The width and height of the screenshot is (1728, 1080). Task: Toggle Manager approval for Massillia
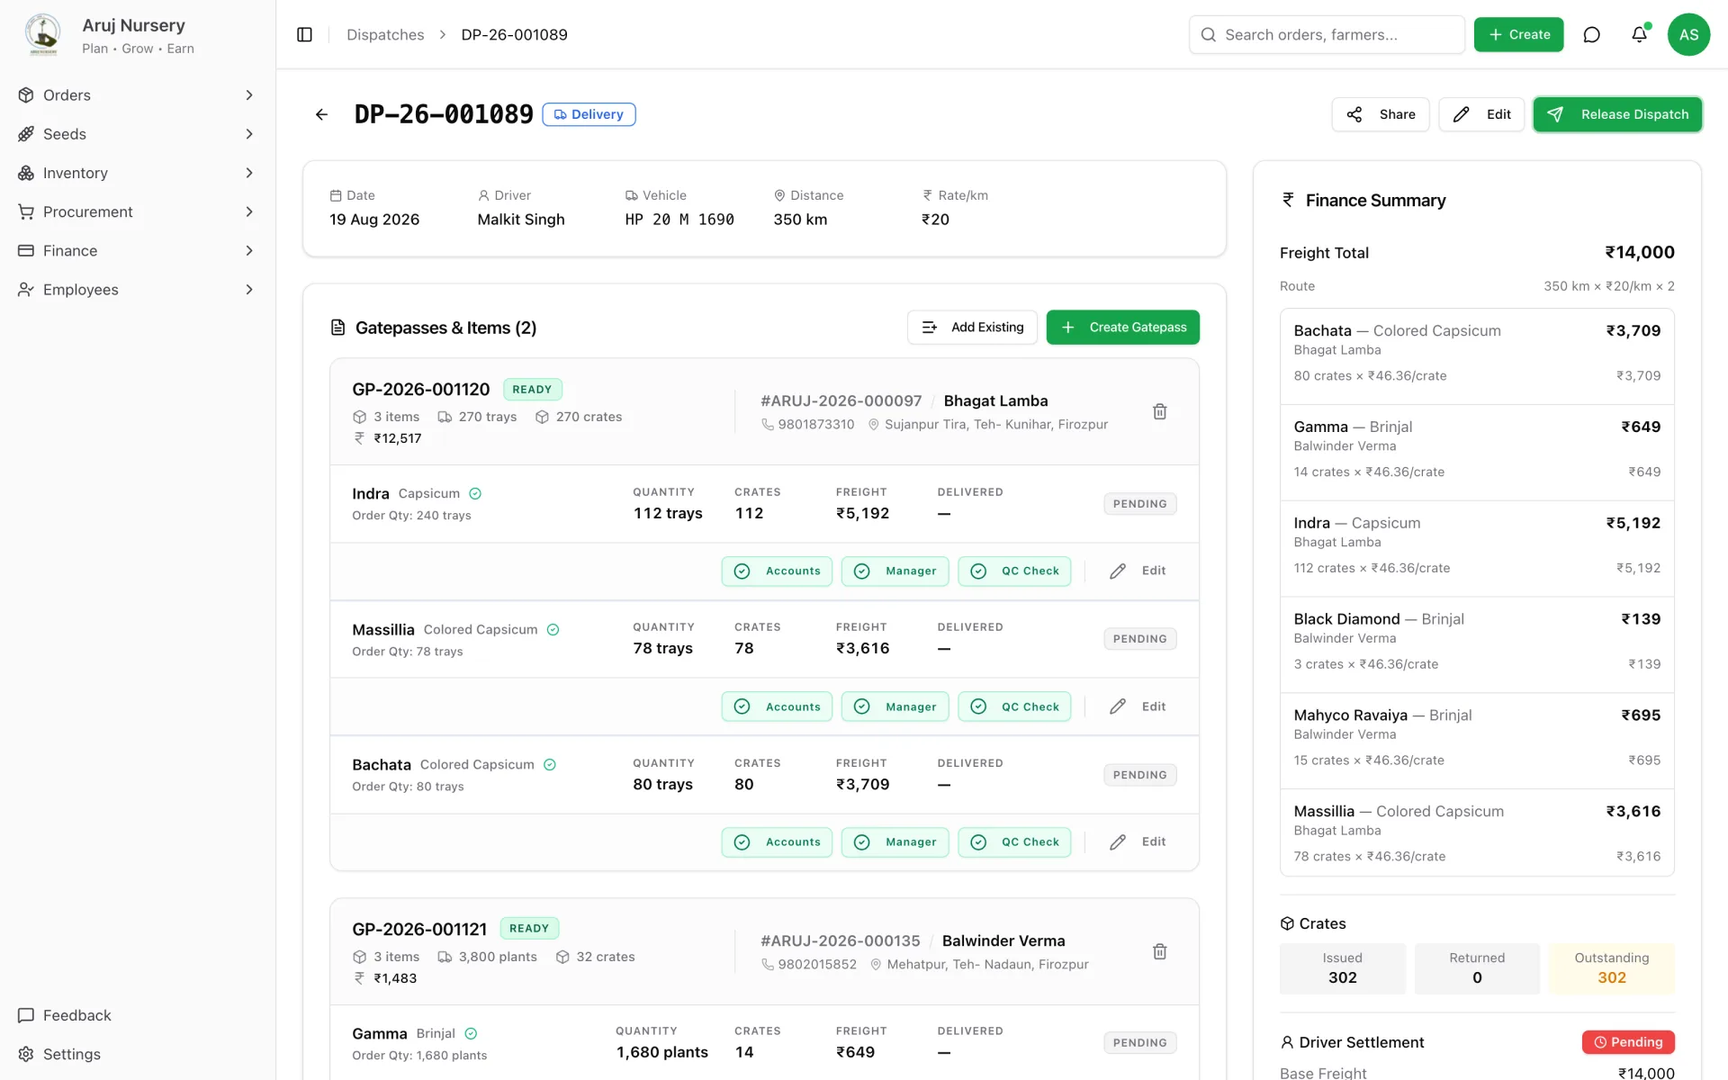pos(895,706)
